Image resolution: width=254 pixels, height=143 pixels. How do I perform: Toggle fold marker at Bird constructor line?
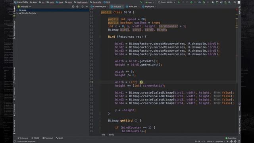[x=100, y=37]
